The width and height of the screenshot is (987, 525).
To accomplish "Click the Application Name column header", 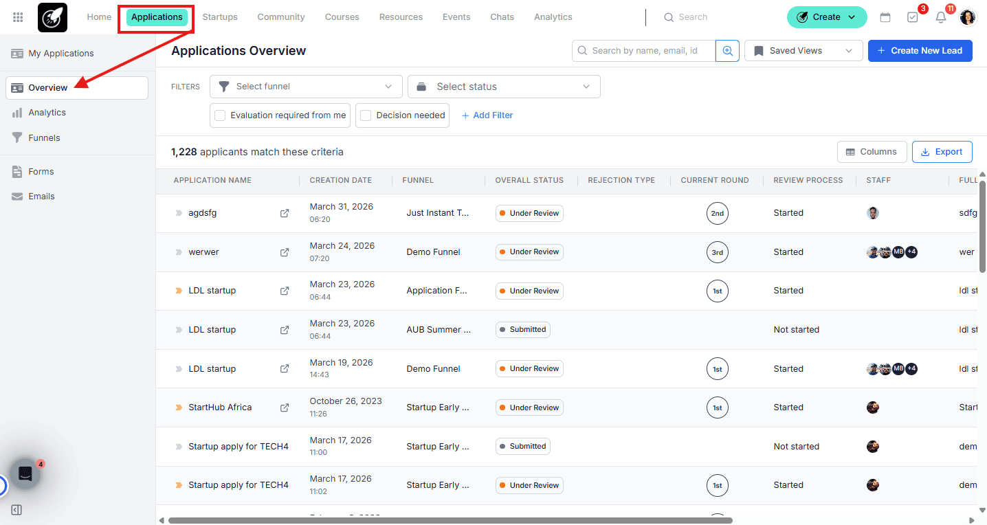I will pyautogui.click(x=212, y=180).
